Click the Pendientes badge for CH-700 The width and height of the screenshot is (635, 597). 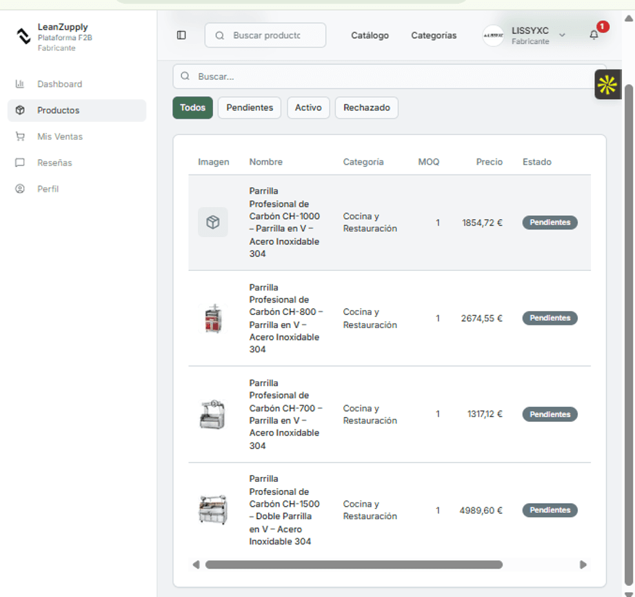(x=550, y=414)
